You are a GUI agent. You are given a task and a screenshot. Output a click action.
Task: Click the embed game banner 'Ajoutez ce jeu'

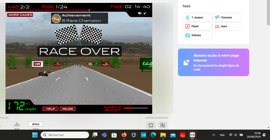pyautogui.click(x=213, y=62)
